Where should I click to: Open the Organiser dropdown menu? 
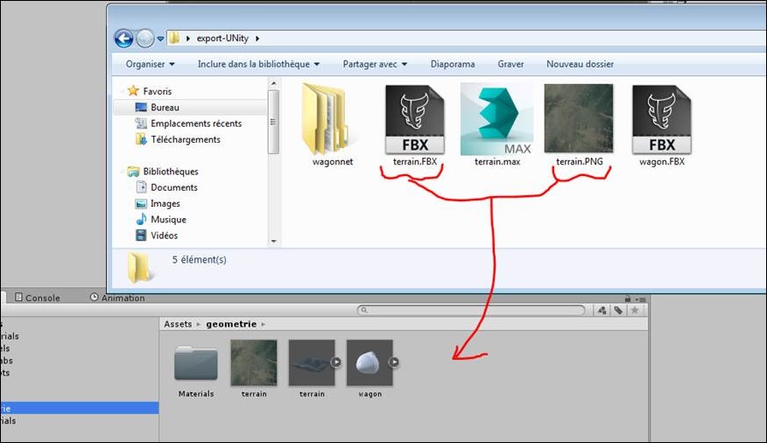coord(151,64)
